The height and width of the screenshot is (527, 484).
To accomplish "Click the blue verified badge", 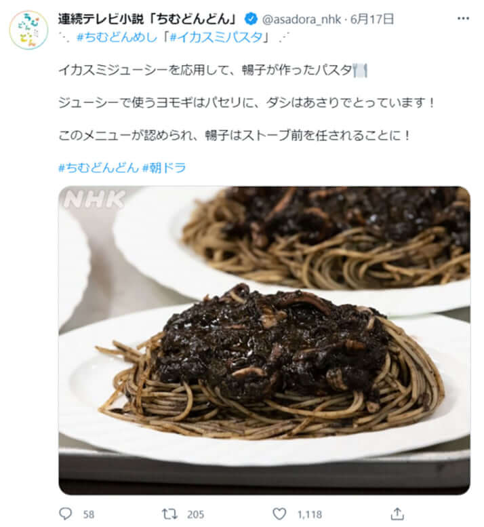I will [x=251, y=19].
